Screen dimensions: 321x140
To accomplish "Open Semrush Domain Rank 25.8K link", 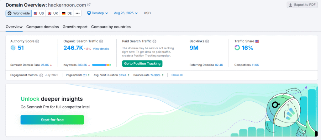I will tap(45, 65).
